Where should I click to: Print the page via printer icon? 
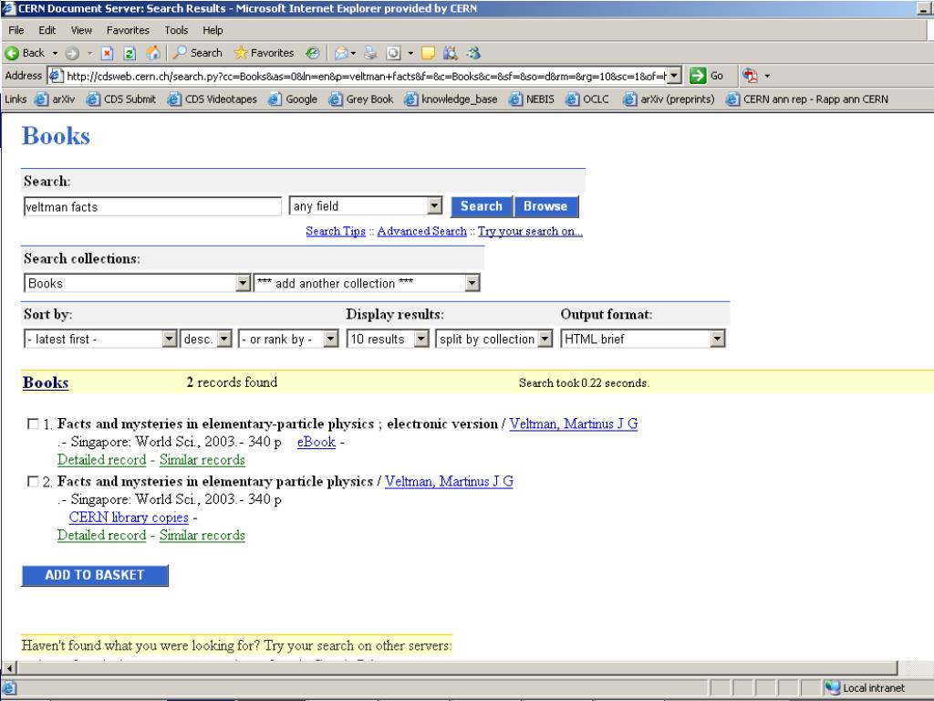pyautogui.click(x=370, y=53)
